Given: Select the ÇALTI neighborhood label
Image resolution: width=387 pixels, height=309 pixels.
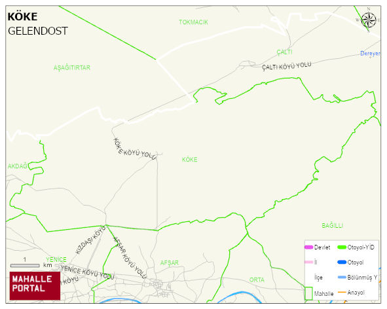Looking at the screenshot, I should (x=285, y=52).
